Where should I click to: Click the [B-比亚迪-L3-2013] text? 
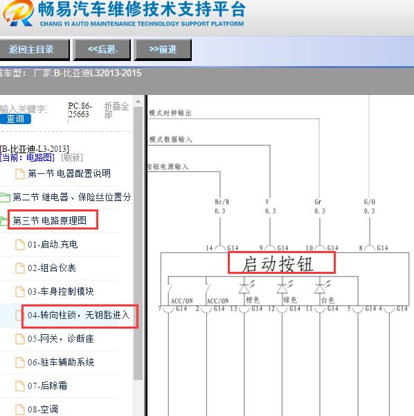(34, 149)
